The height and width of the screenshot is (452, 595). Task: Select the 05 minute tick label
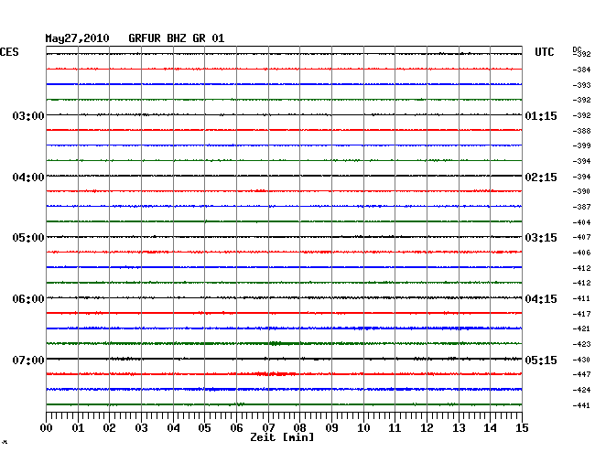pyautogui.click(x=204, y=428)
